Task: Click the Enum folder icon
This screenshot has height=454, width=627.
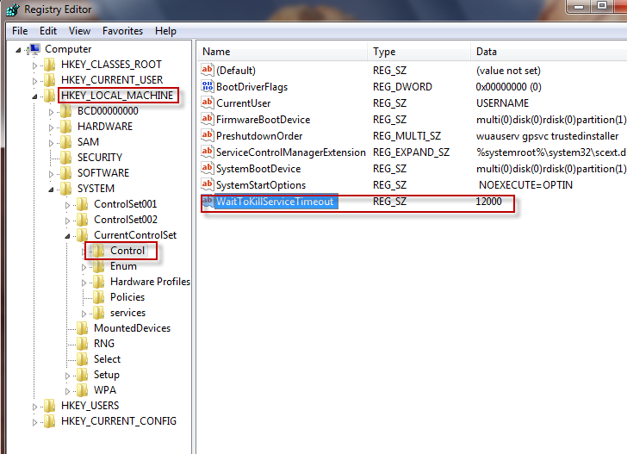Action: click(99, 266)
